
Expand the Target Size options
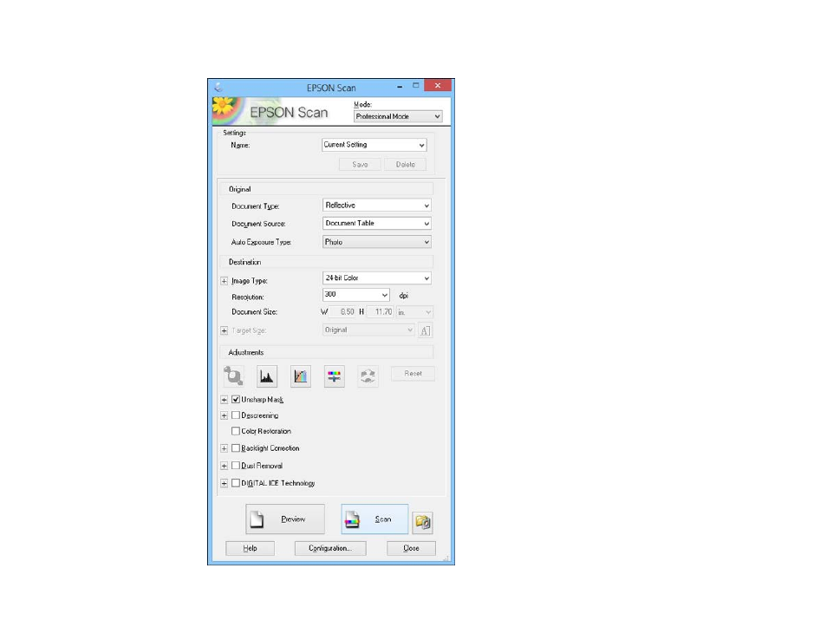pos(225,330)
